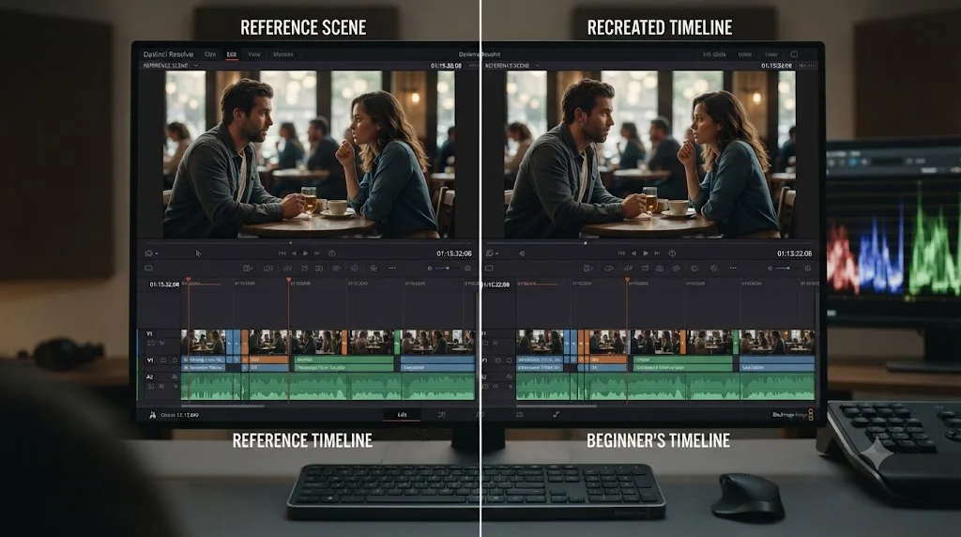Click the eye icon in left timeline toolbar

pos(337,268)
